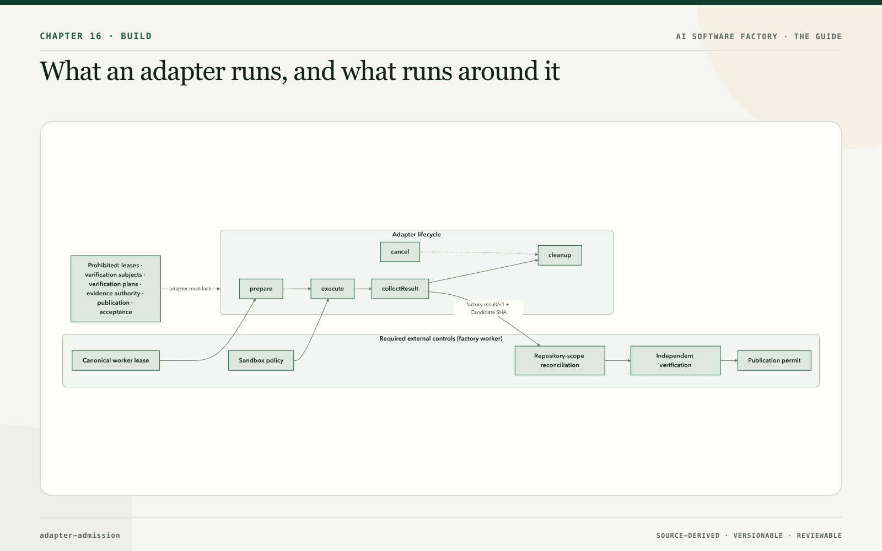Click the 'factory result/v1 + Candidate SHA' label

point(488,308)
